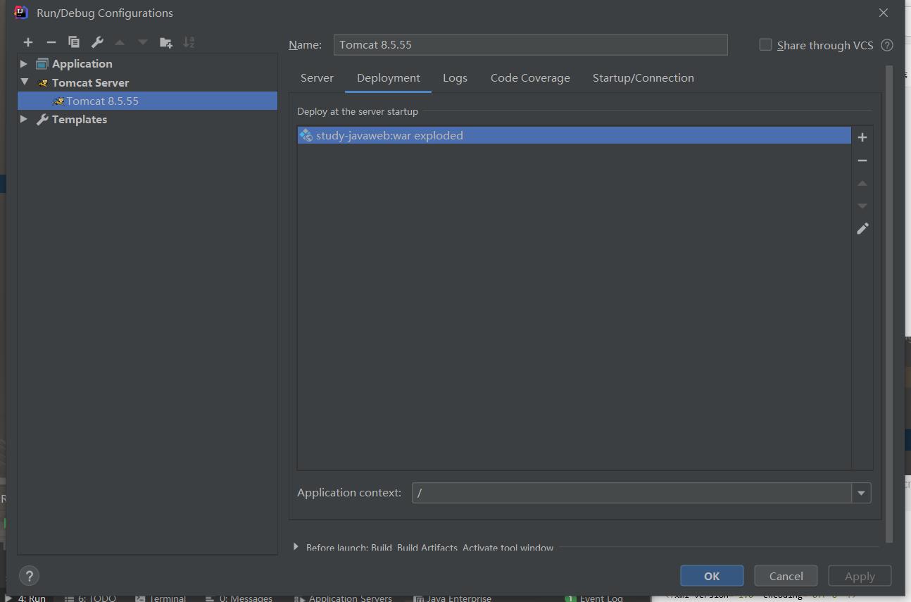
Task: Open help for Share through VCS
Action: pyautogui.click(x=887, y=45)
